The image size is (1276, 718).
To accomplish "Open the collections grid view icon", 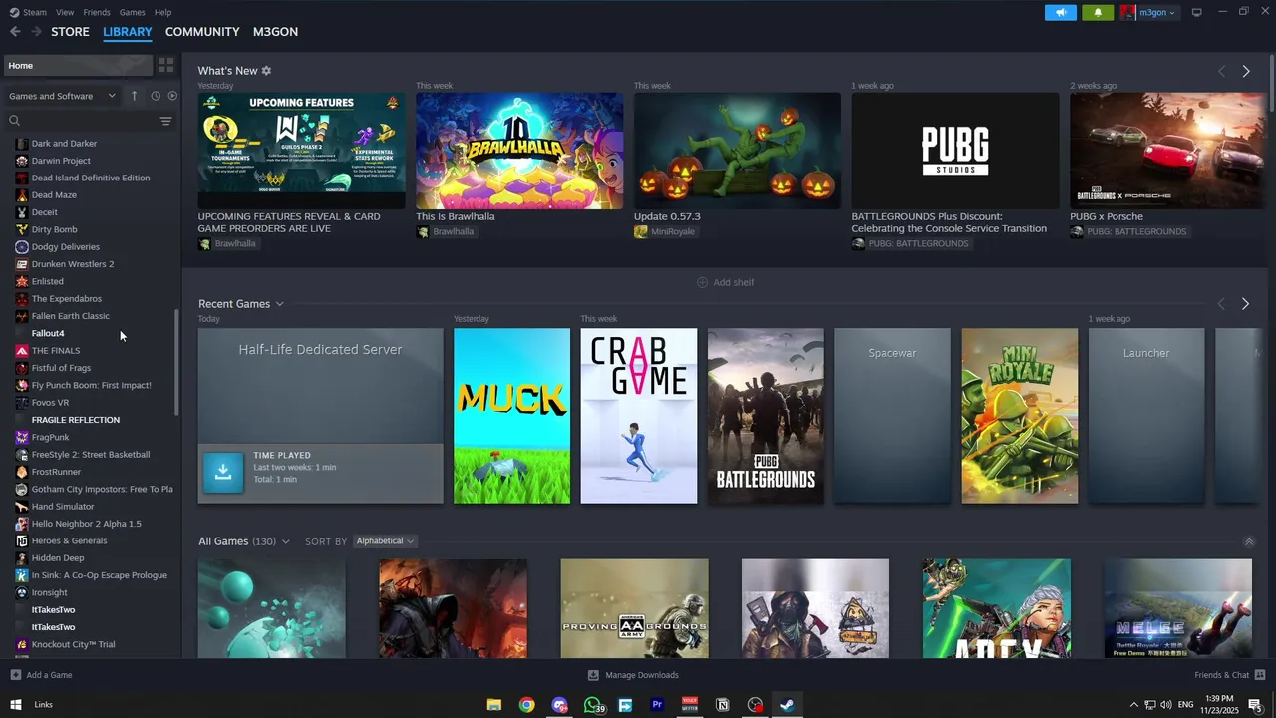I will 166,65.
